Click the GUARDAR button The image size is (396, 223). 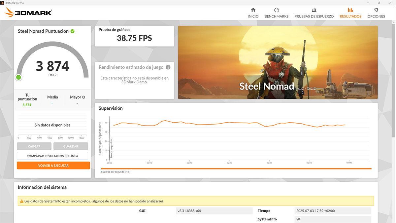pos(71,146)
